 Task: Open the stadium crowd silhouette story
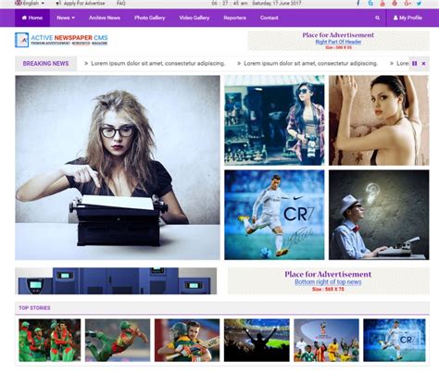click(x=257, y=340)
